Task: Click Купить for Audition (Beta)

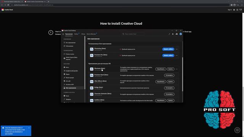Action: pyautogui.click(x=170, y=100)
